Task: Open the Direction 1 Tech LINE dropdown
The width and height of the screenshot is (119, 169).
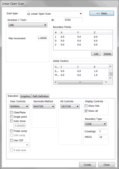Action: pyautogui.click(x=28, y=25)
